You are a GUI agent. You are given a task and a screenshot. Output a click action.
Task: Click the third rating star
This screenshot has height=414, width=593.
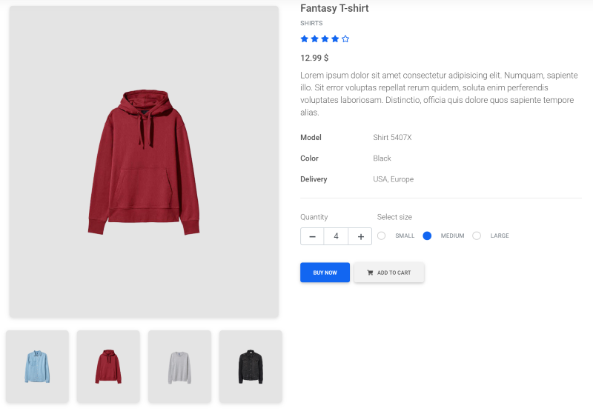(x=325, y=39)
